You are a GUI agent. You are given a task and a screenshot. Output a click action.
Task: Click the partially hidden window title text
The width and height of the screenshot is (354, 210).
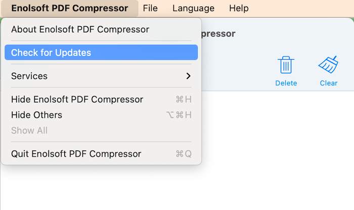[218, 34]
